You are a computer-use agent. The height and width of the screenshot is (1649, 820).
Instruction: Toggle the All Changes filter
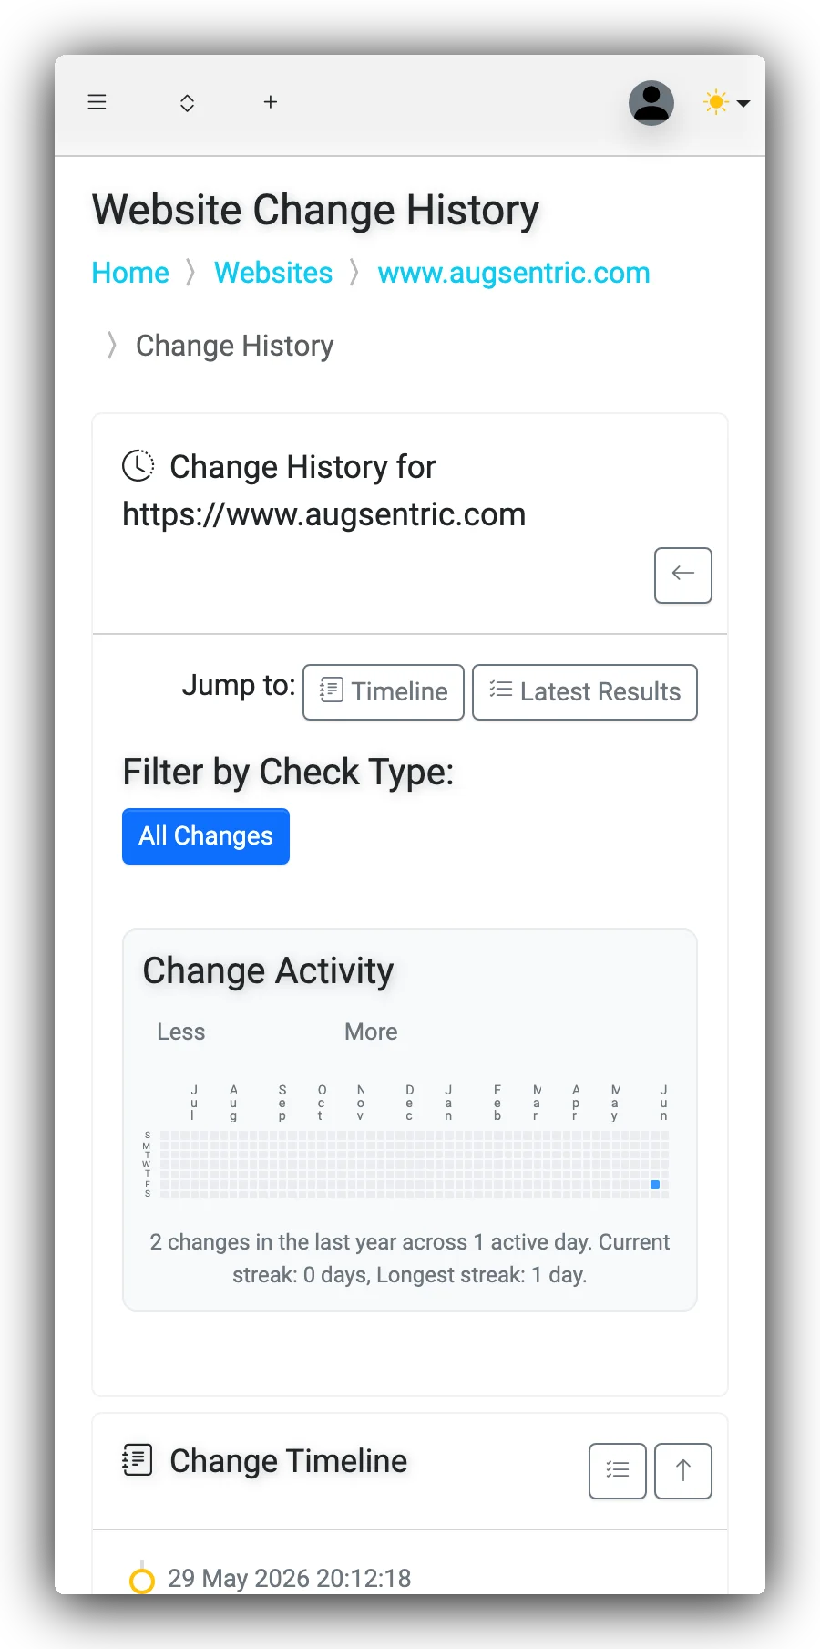point(206,836)
